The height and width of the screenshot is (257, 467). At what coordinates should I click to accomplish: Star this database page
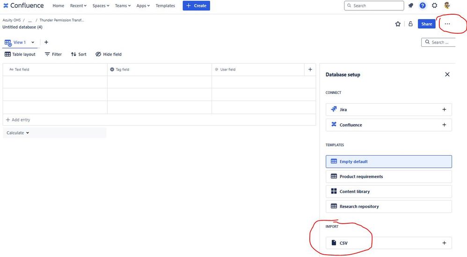(x=398, y=24)
